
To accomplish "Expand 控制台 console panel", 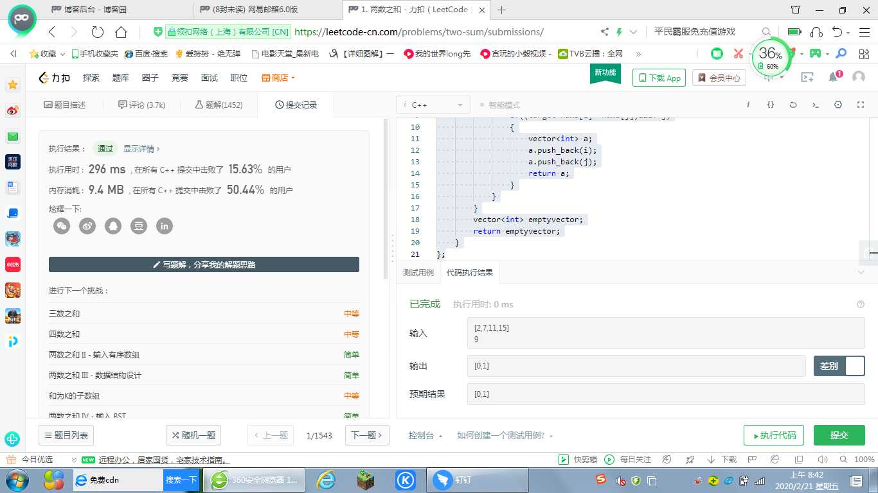I will point(426,435).
